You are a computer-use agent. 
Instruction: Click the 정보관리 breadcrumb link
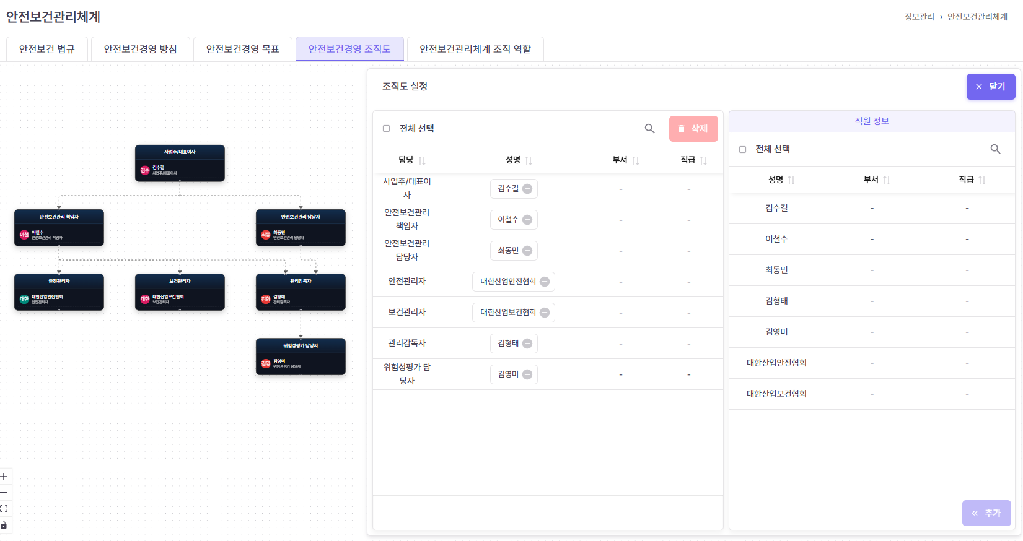click(919, 17)
